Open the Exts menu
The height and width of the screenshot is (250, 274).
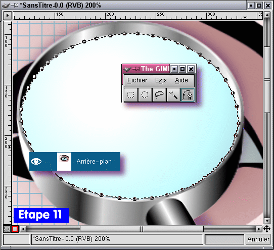[x=161, y=80]
